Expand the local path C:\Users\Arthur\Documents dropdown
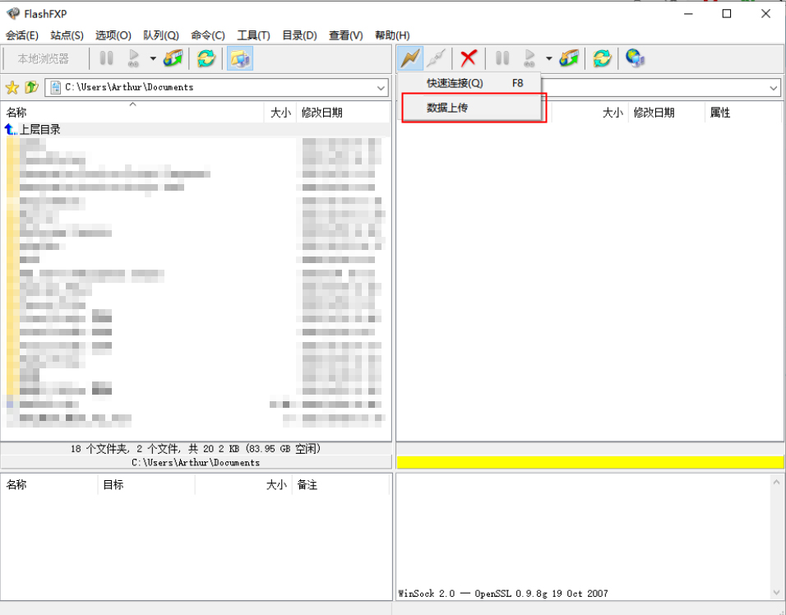 tap(381, 88)
